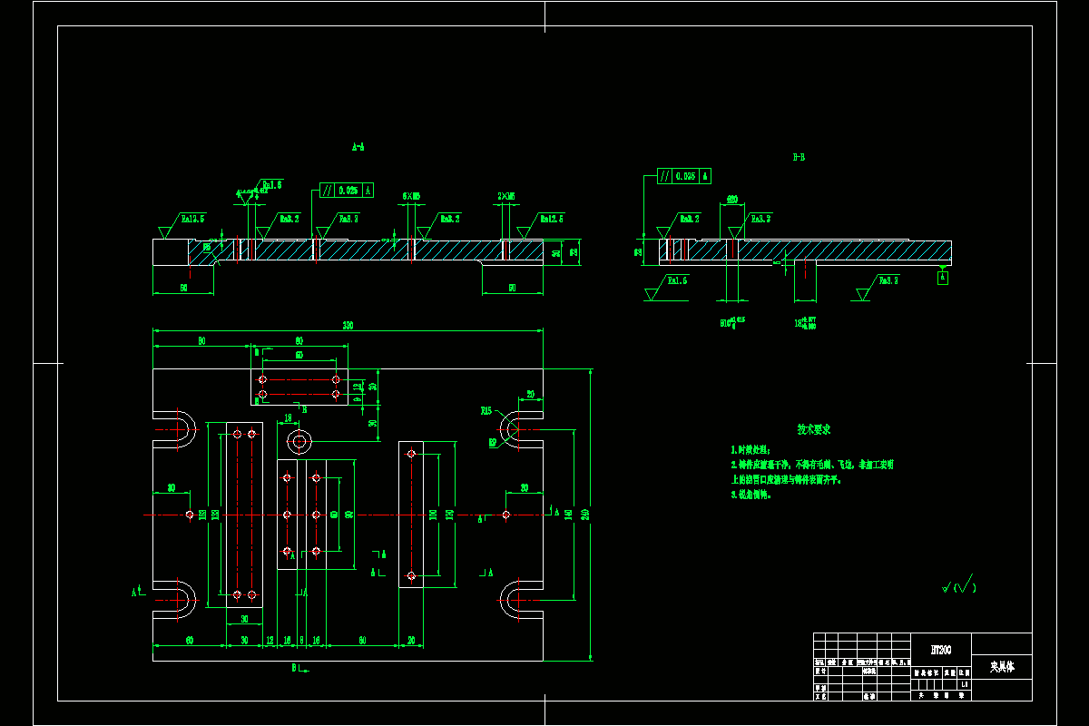Select the 330 overall length dimension
1089x726 pixels.
(x=348, y=326)
